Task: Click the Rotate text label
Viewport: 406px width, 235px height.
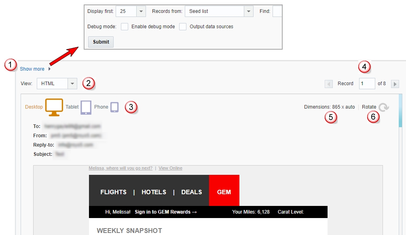Action: [369, 107]
